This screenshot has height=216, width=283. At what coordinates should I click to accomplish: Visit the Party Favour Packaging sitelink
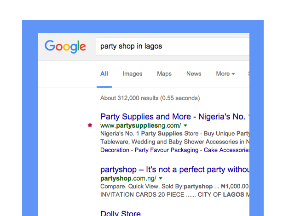(x=166, y=150)
